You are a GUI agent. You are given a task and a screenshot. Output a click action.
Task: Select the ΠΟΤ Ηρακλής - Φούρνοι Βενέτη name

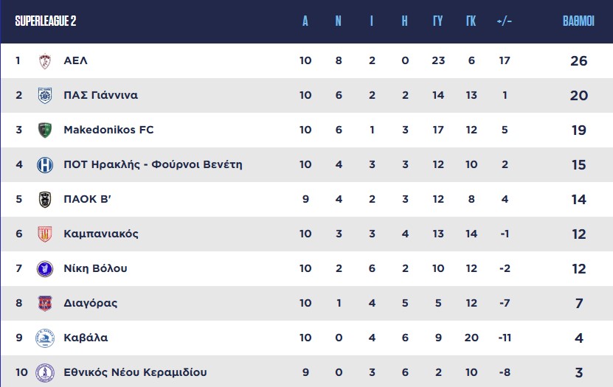[x=153, y=165]
